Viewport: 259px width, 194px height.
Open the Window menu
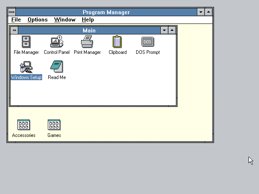(x=65, y=20)
